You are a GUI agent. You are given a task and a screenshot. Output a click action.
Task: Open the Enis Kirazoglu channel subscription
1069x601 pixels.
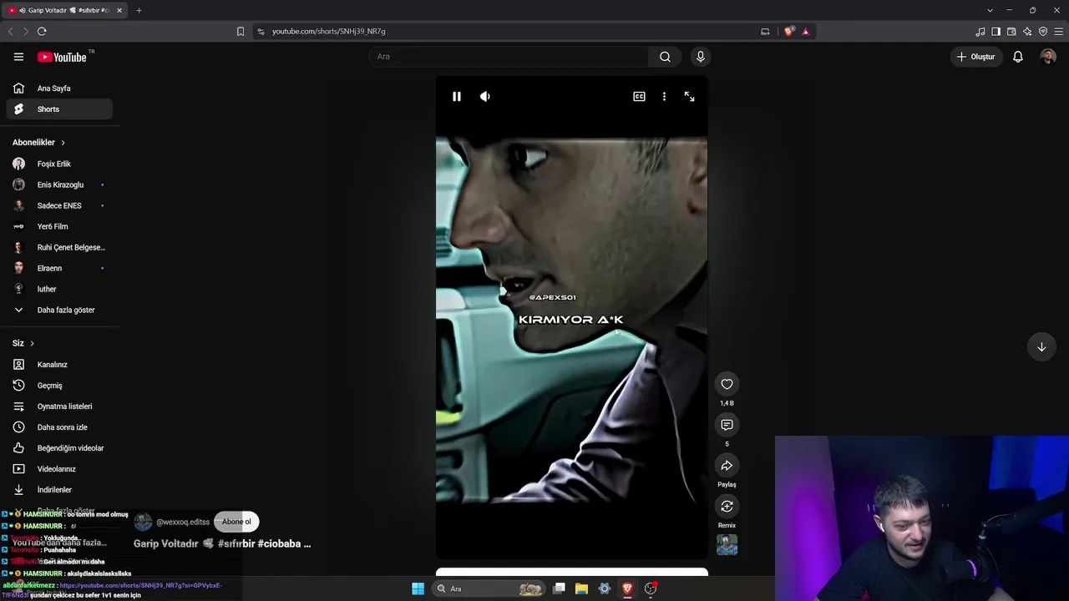[59, 185]
